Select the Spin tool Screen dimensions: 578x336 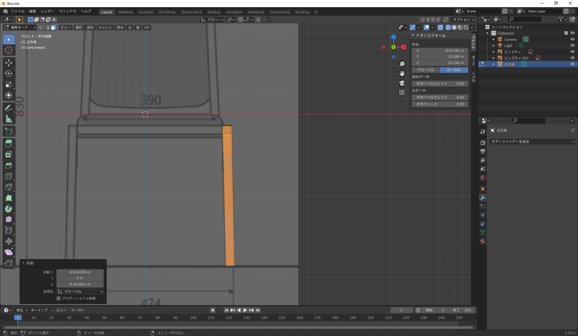tap(9, 209)
